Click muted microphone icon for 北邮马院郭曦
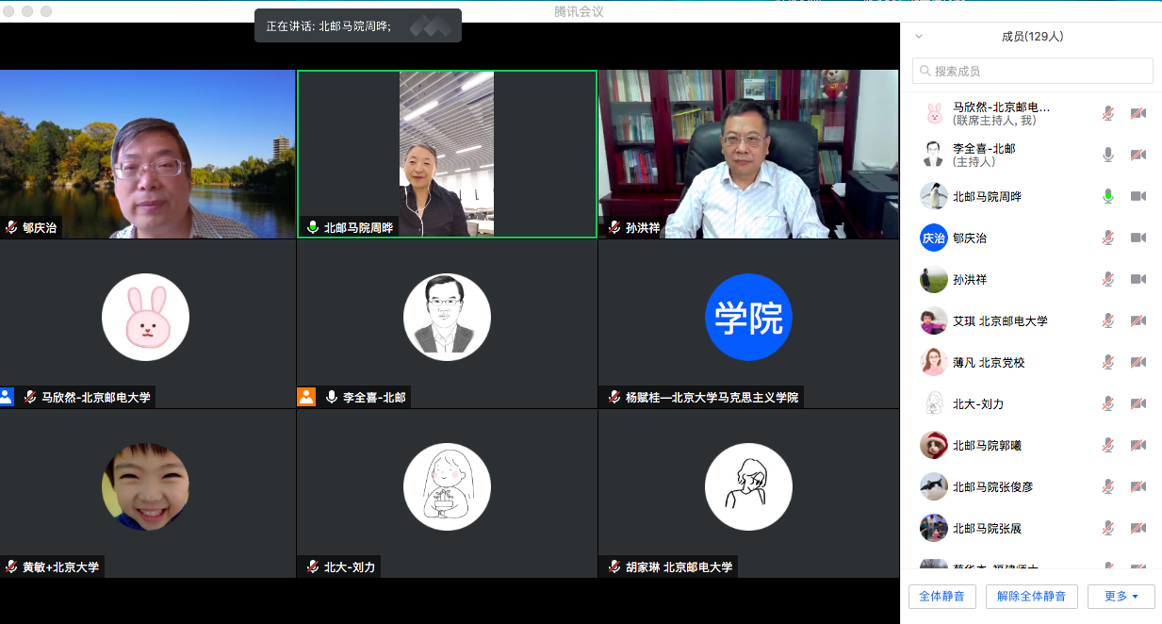1162x624 pixels. [x=1108, y=445]
